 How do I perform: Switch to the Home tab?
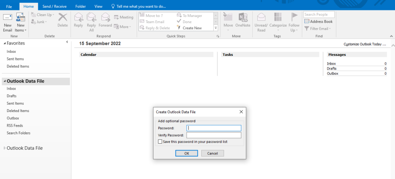click(x=29, y=7)
